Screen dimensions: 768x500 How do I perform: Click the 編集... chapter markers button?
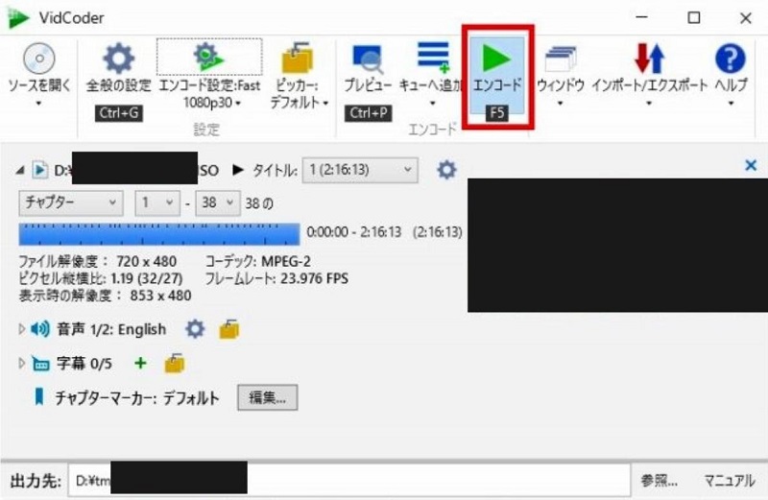pyautogui.click(x=268, y=397)
